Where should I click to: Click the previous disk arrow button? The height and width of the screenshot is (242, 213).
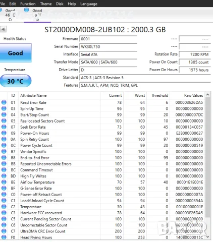[x=3, y=29]
